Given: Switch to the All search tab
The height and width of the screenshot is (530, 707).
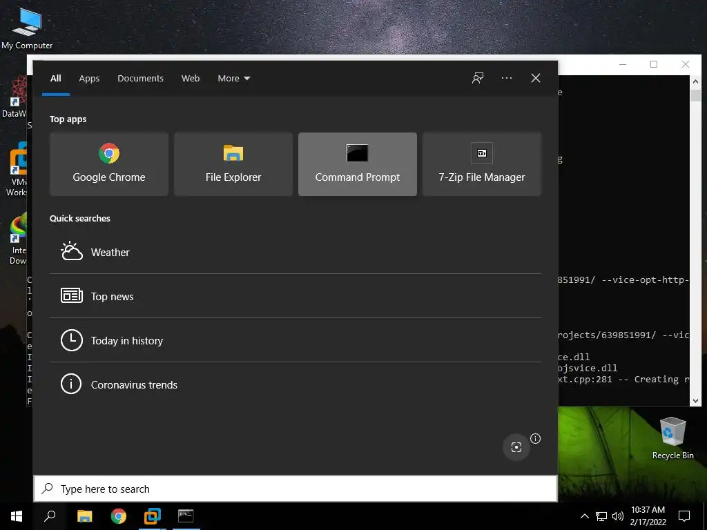Looking at the screenshot, I should 55,79.
